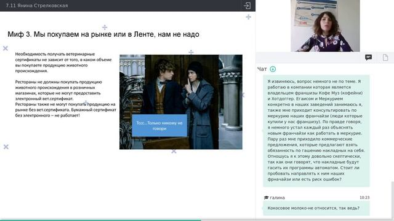Screen dimensions: 394x221
Task: Click the header title '7.11 Янина Стрелковская'
Action: pyautogui.click(x=37, y=6)
